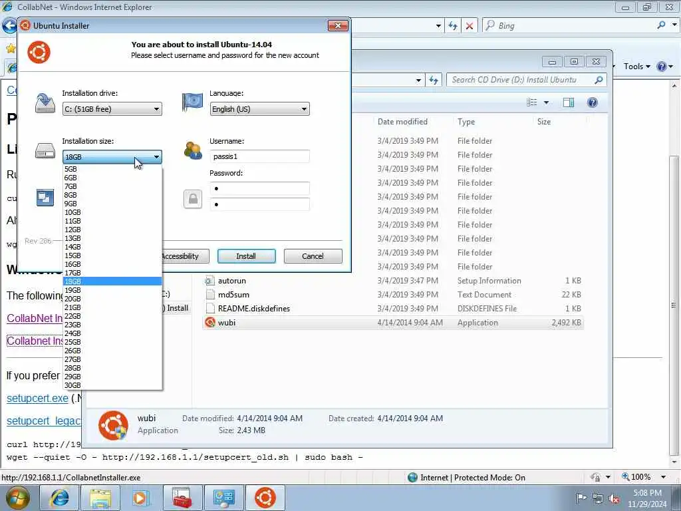Open the zoom level 100% dropdown

pos(663,477)
